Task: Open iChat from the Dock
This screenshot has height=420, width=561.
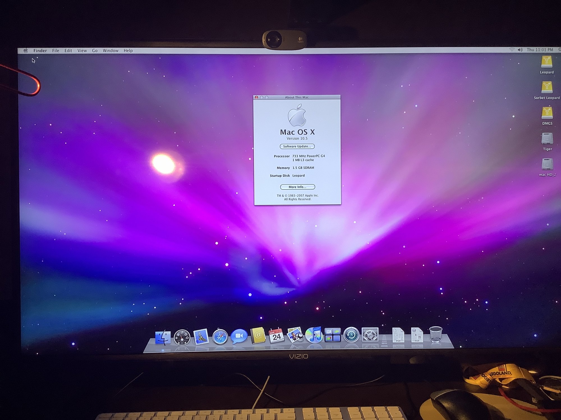Action: (239, 336)
